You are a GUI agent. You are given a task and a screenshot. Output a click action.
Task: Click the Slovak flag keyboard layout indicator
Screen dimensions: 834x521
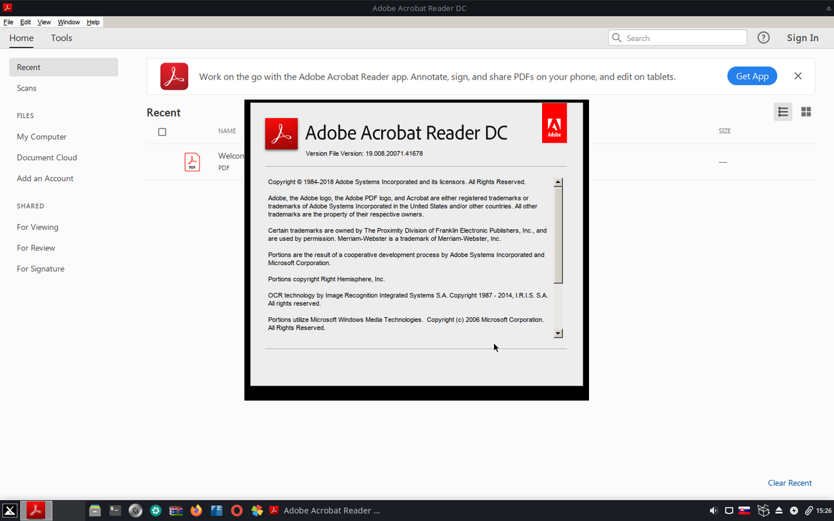tap(745, 511)
